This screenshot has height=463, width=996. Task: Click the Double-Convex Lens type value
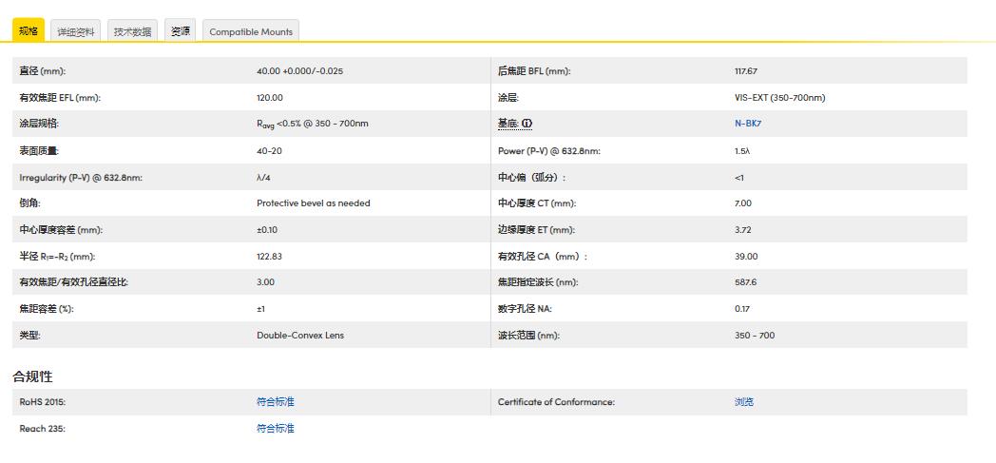(300, 336)
